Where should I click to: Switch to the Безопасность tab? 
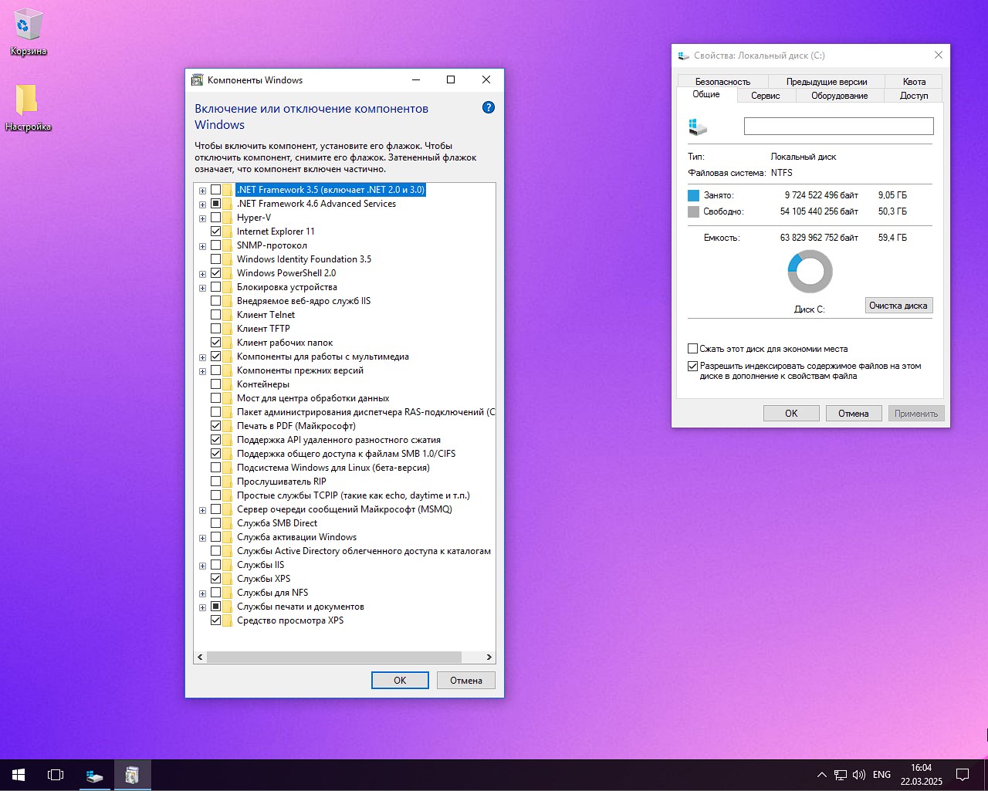[722, 81]
